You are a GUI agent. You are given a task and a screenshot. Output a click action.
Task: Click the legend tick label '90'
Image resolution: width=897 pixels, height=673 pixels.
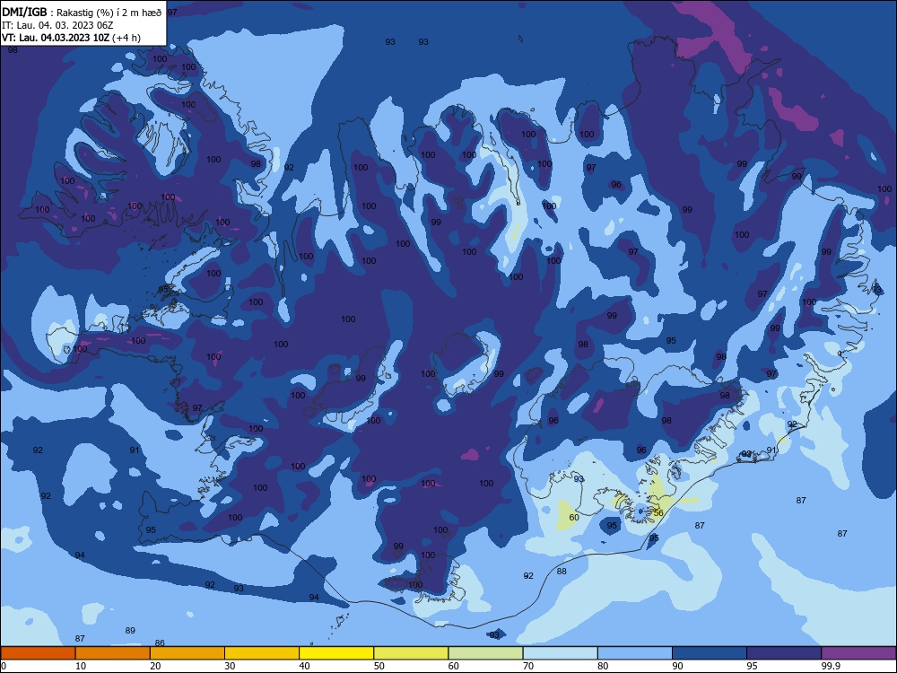pos(677,666)
